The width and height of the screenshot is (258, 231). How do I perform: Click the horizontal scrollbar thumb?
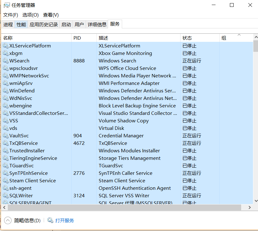[124, 207]
